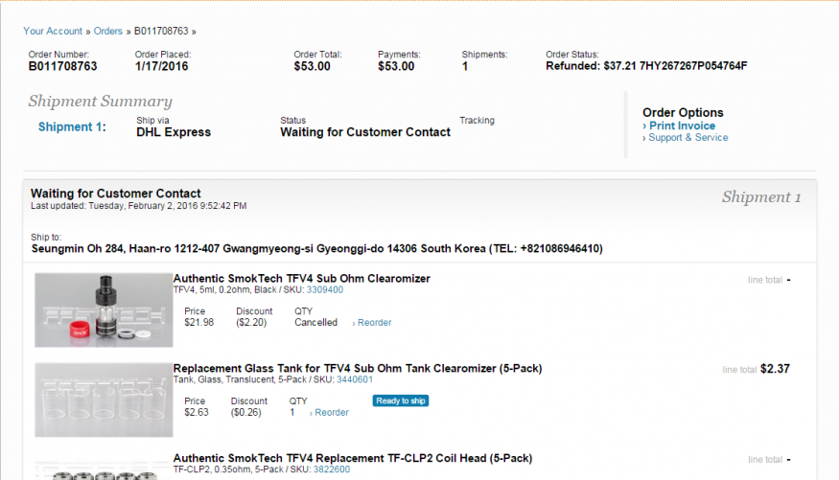Open TFV4 Replacement TF-CLP2 Coil Head title
This screenshot has height=480, width=839.
[353, 458]
